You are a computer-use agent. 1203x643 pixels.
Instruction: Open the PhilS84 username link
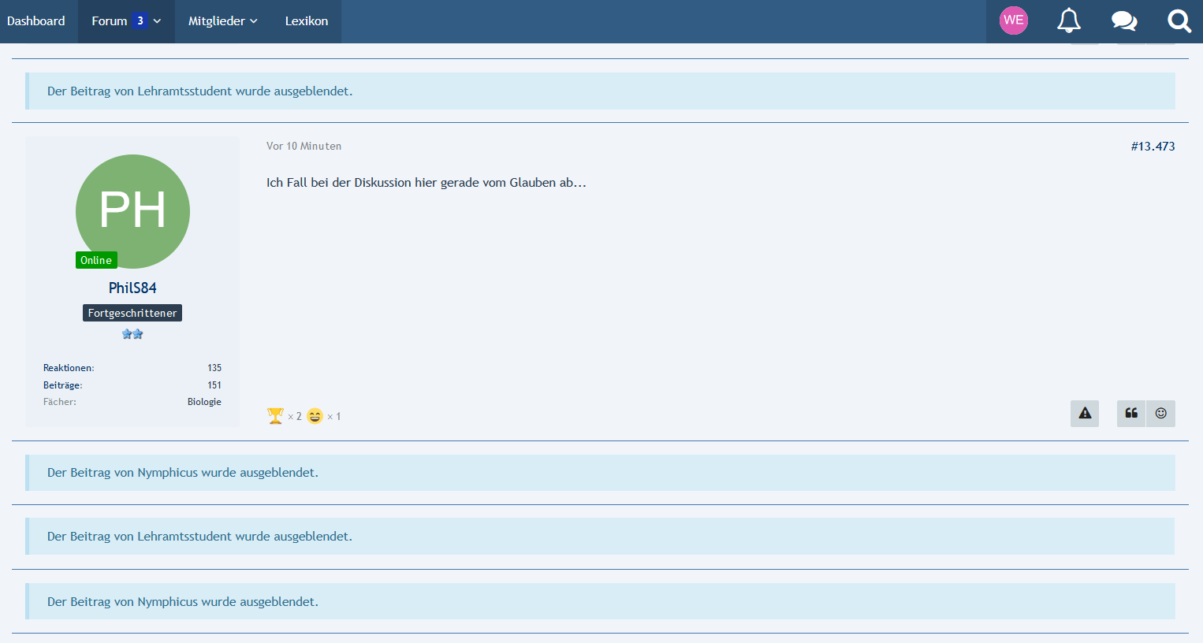point(132,288)
